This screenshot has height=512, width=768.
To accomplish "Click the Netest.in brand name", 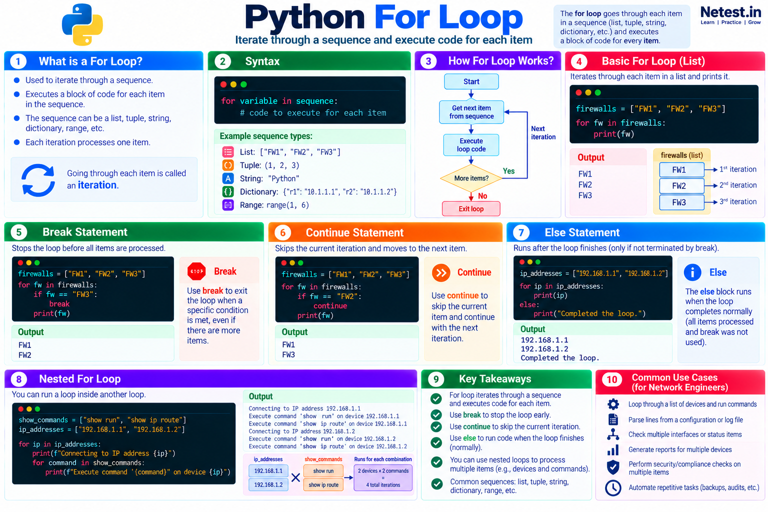I will pos(730,12).
